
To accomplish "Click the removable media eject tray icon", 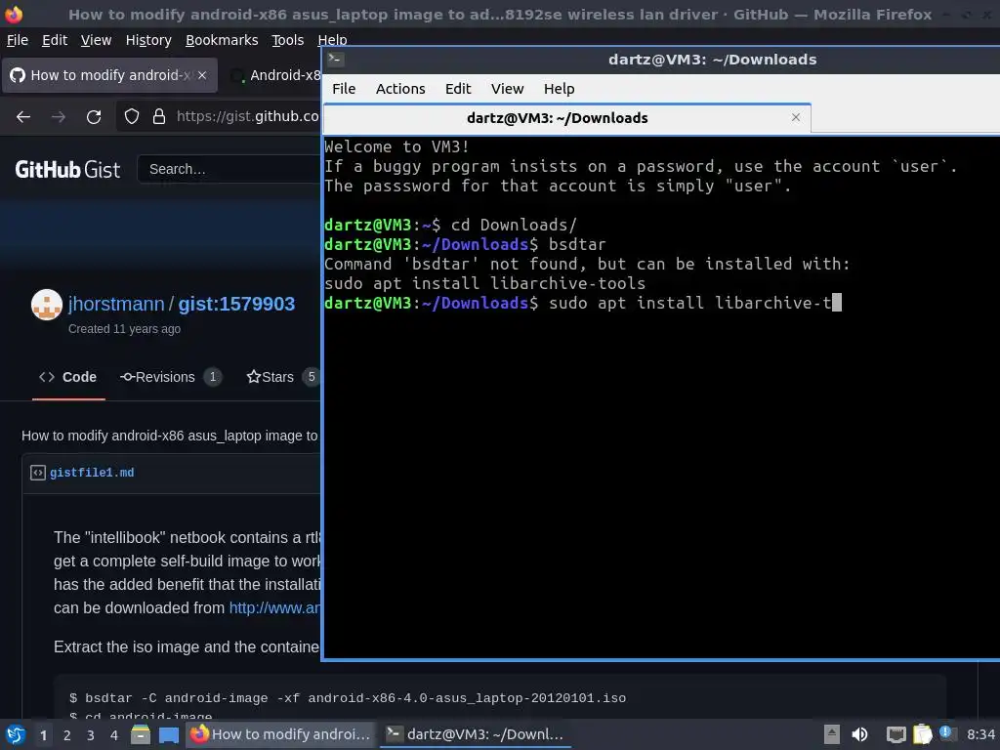I will point(831,734).
